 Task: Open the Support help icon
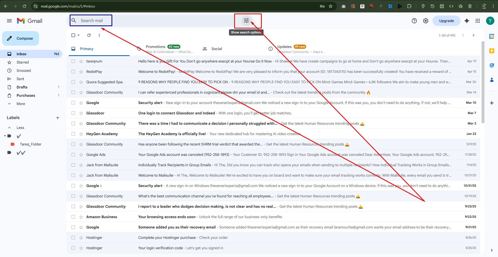click(414, 21)
